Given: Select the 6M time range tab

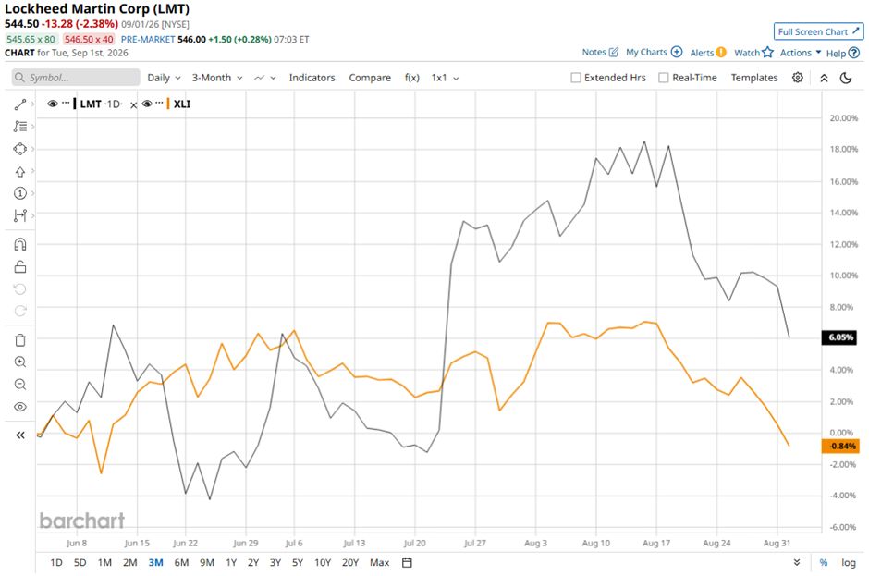Looking at the screenshot, I should click(x=181, y=563).
